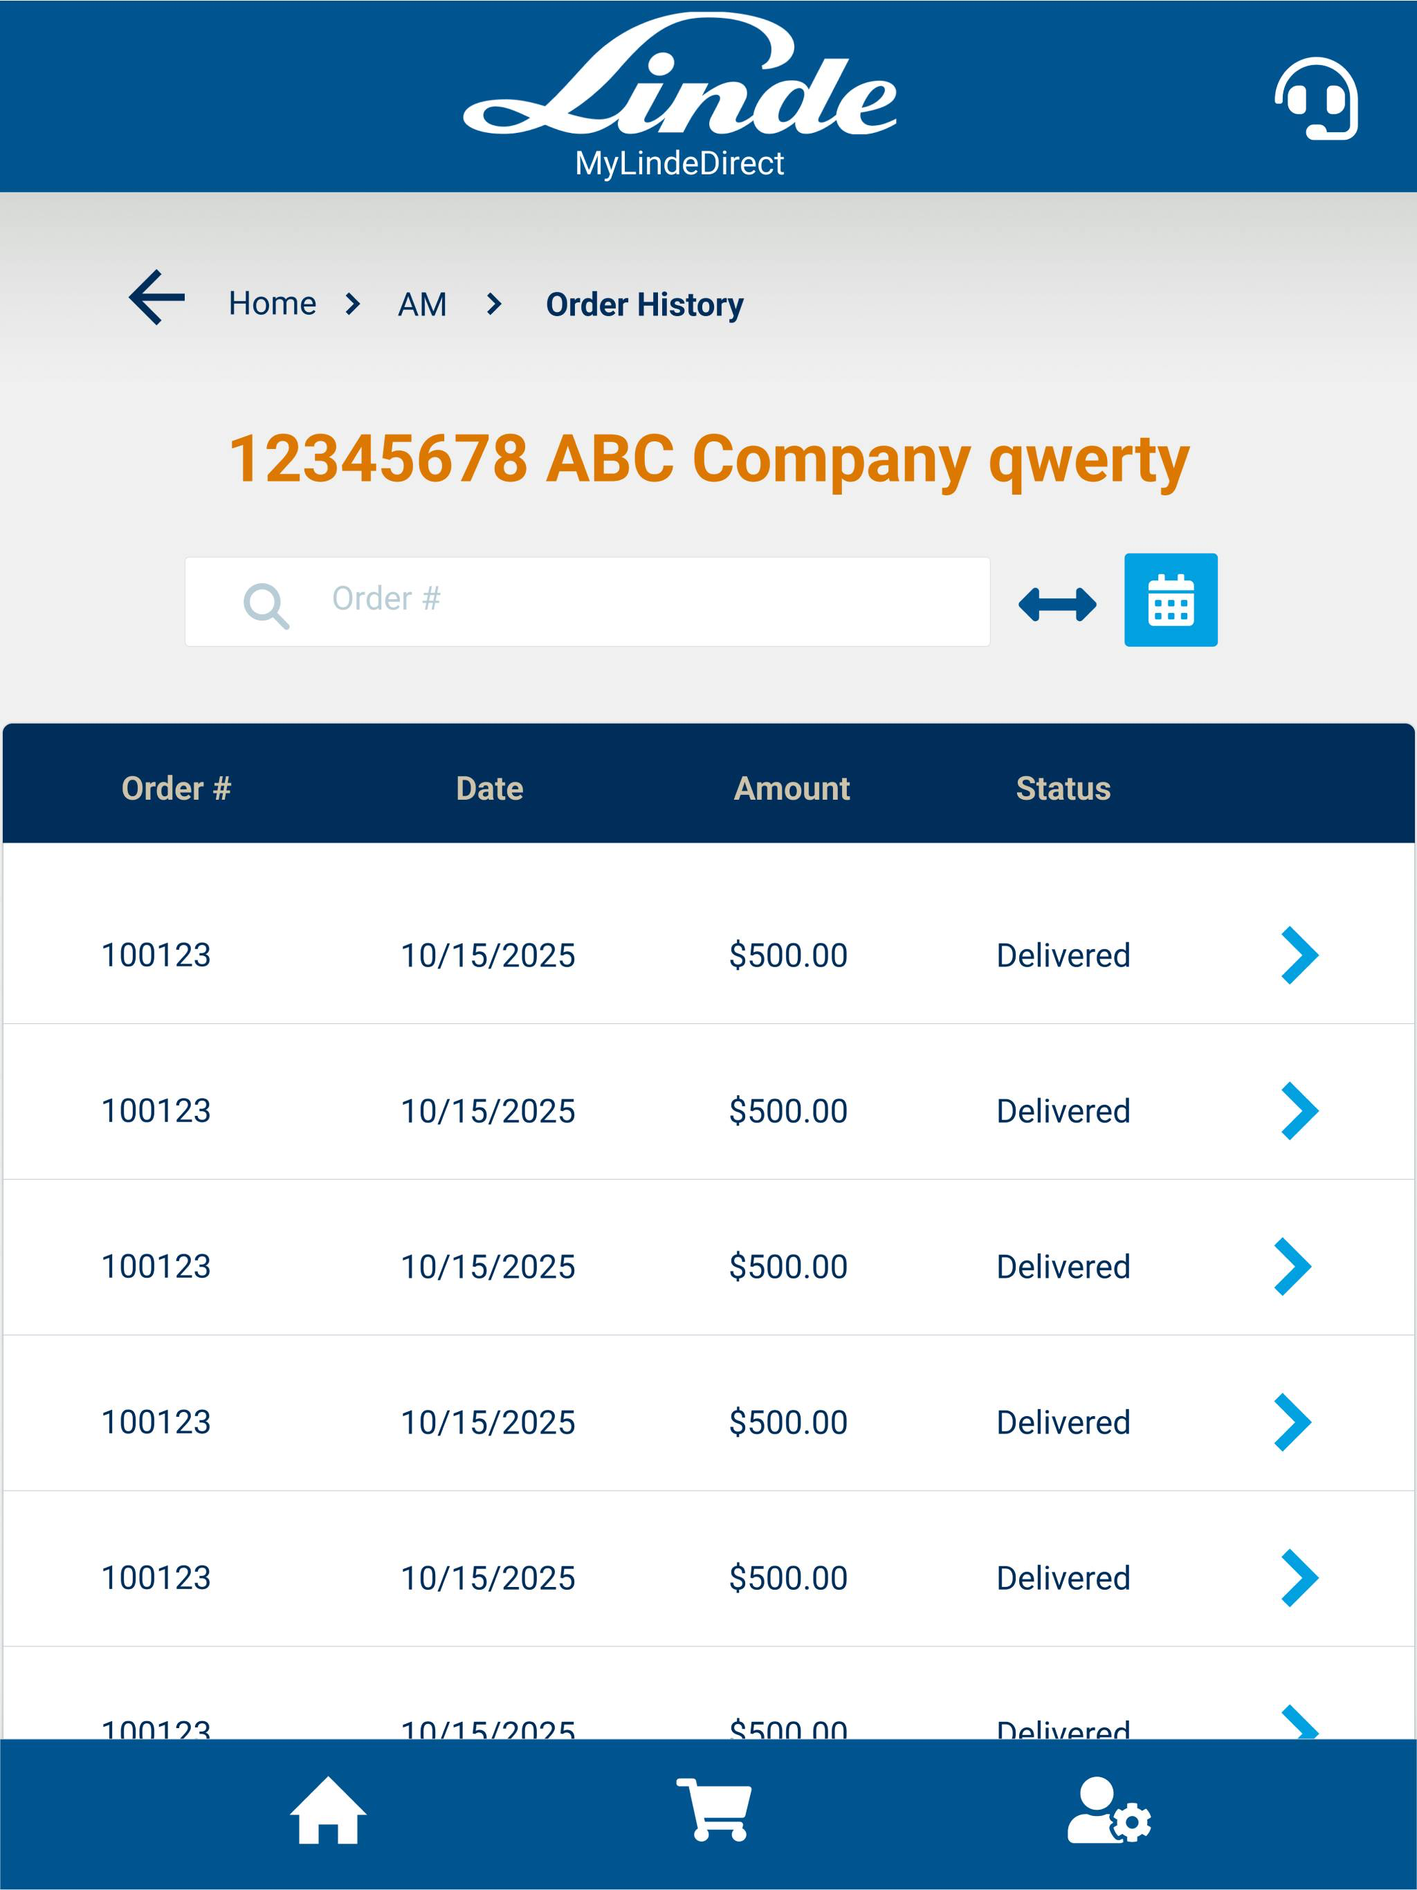Open the AM breadcrumb link
The image size is (1417, 1890).
(x=422, y=304)
